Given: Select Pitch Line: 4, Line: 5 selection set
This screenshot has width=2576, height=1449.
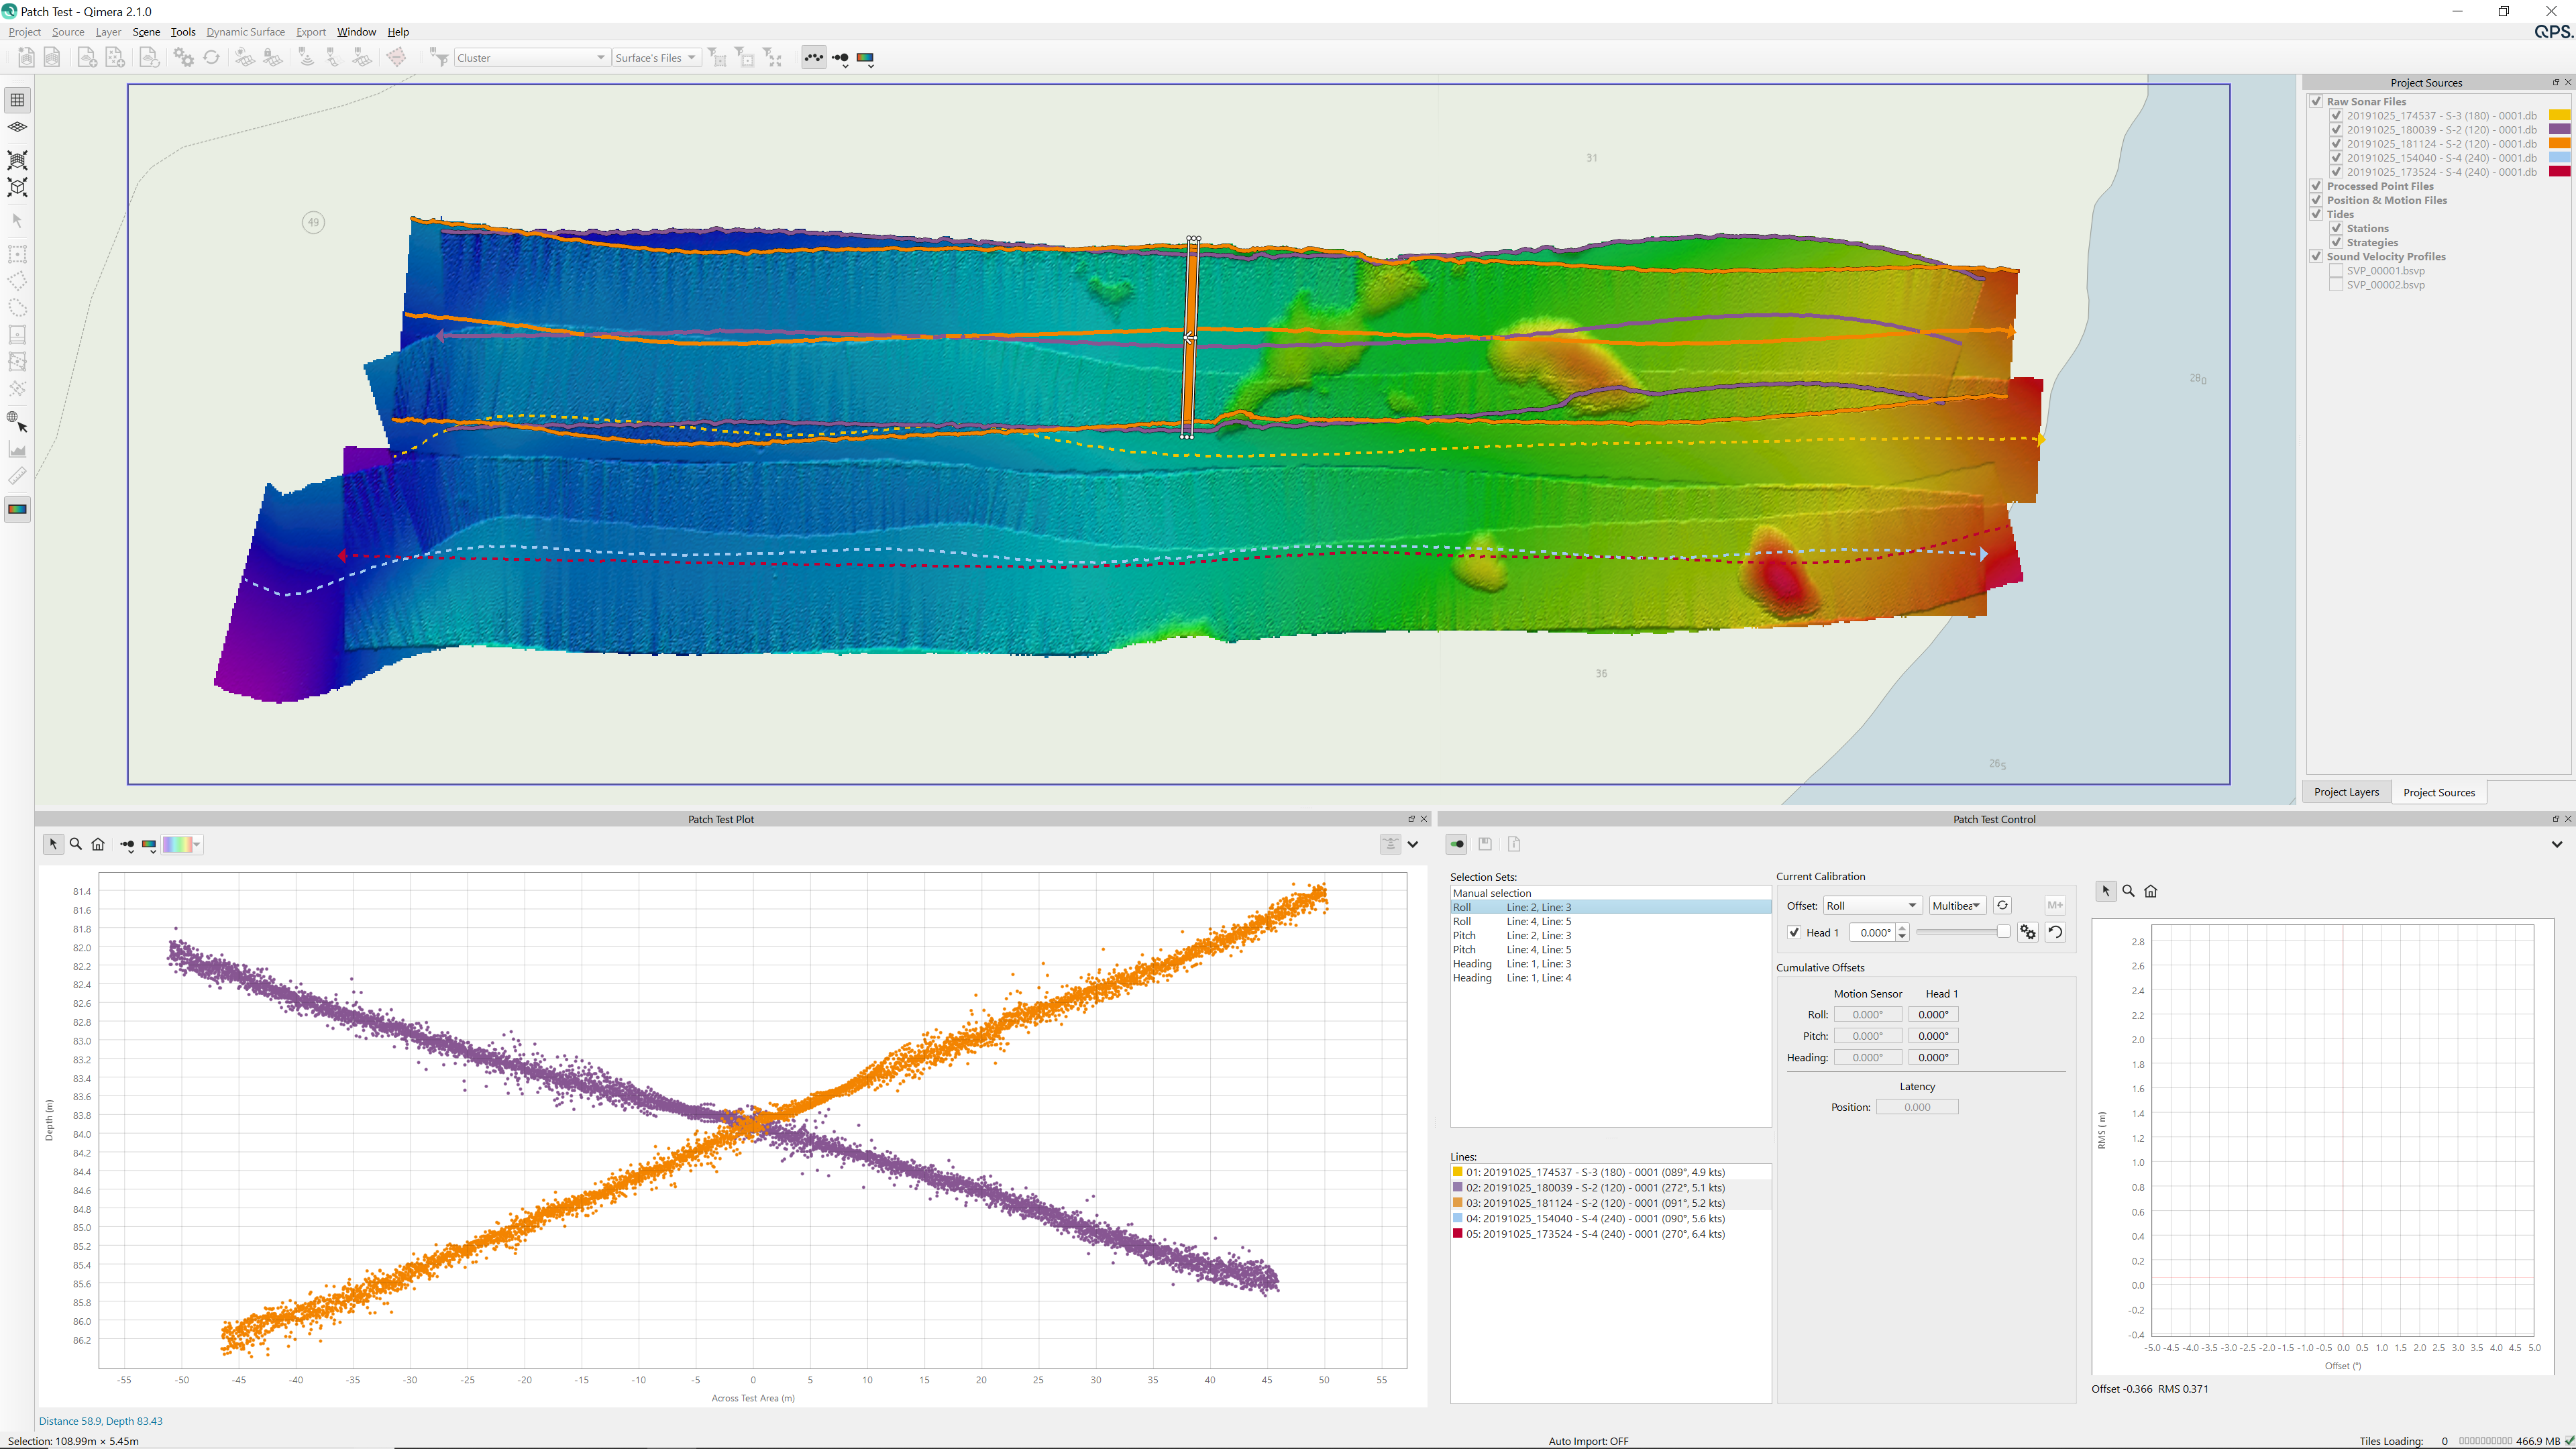Looking at the screenshot, I should point(1511,950).
